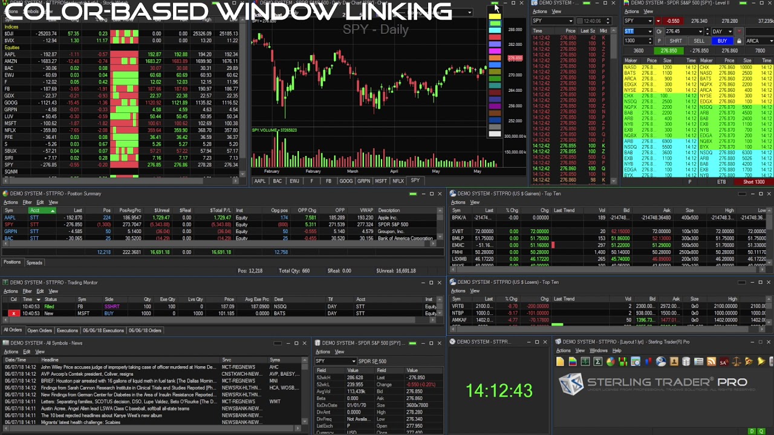Pick the yellow swatch in color link list
Screen dimensions: 774x435
[x=495, y=16]
